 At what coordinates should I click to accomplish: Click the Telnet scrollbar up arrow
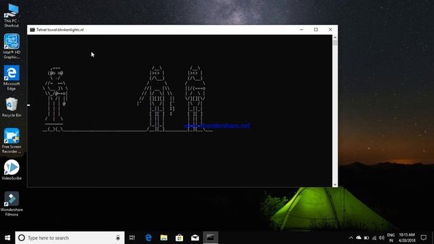pyautogui.click(x=335, y=37)
